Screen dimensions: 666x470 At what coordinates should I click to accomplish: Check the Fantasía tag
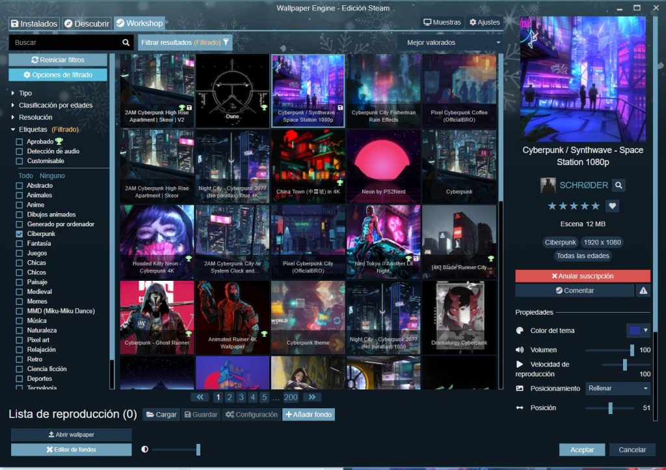click(x=19, y=243)
